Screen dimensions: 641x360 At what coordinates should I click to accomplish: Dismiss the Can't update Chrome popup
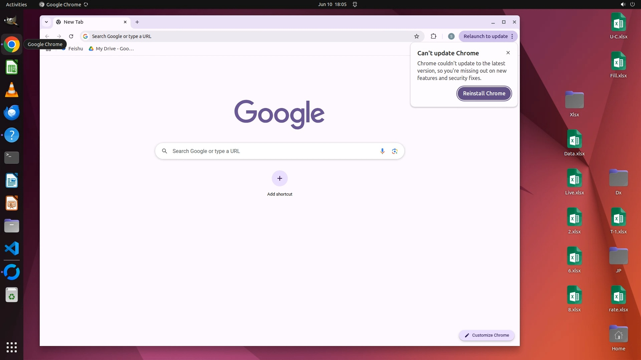click(508, 53)
